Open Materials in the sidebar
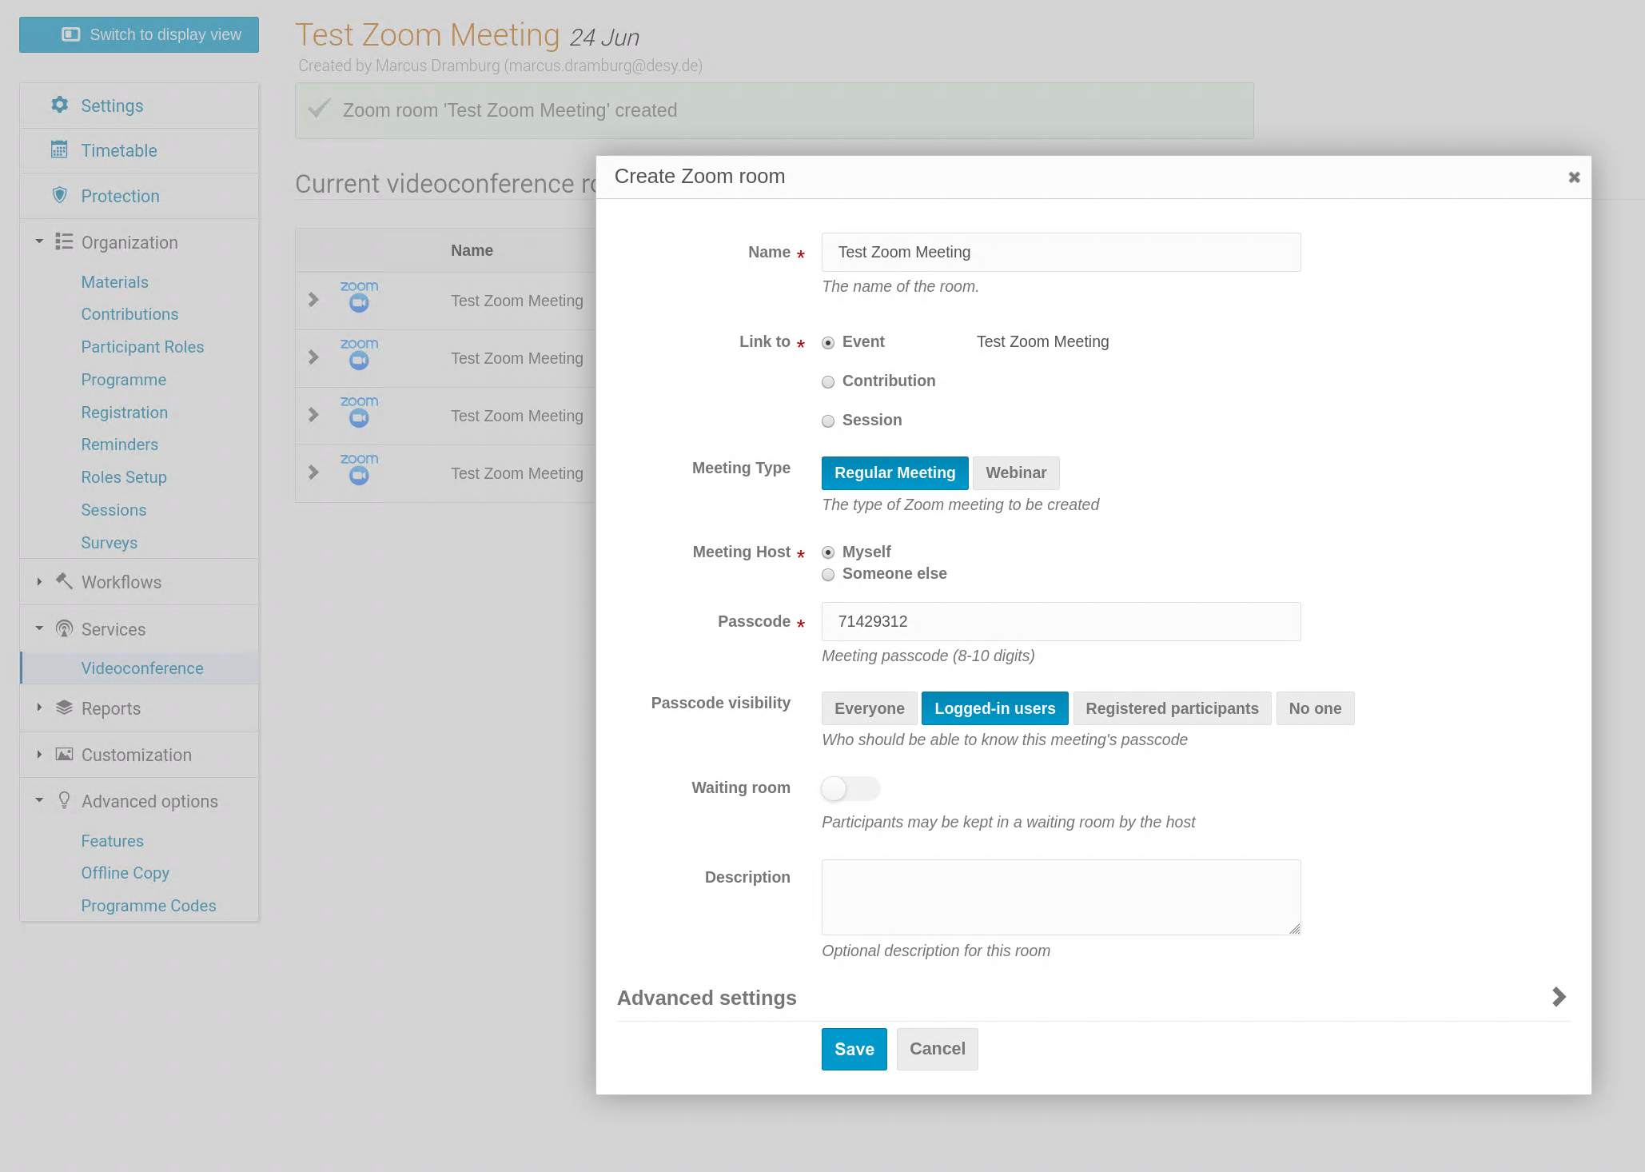Screen dimensions: 1645x1172 pyautogui.click(x=114, y=281)
